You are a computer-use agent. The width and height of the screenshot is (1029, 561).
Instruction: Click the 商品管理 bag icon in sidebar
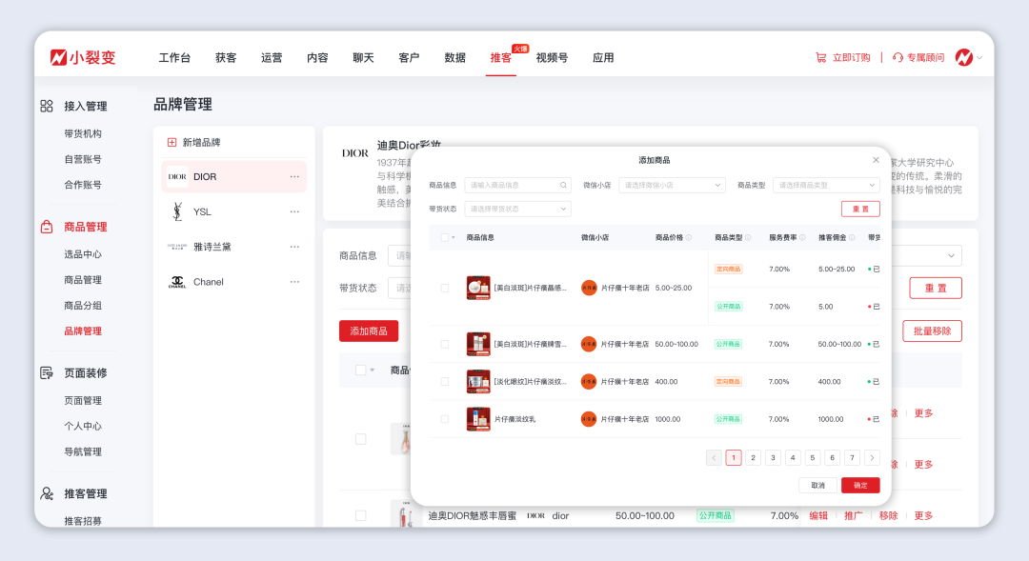(46, 227)
